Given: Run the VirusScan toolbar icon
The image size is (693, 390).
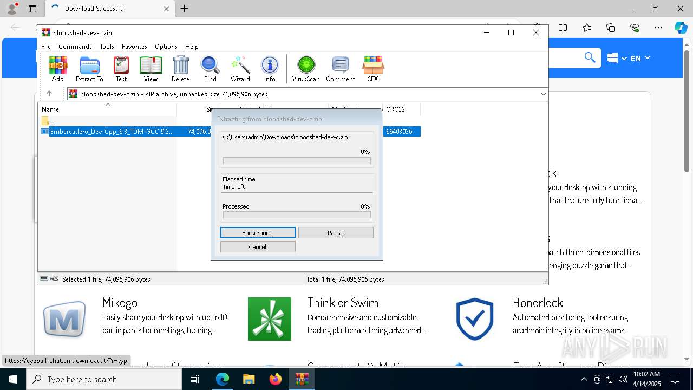Looking at the screenshot, I should 306,69.
